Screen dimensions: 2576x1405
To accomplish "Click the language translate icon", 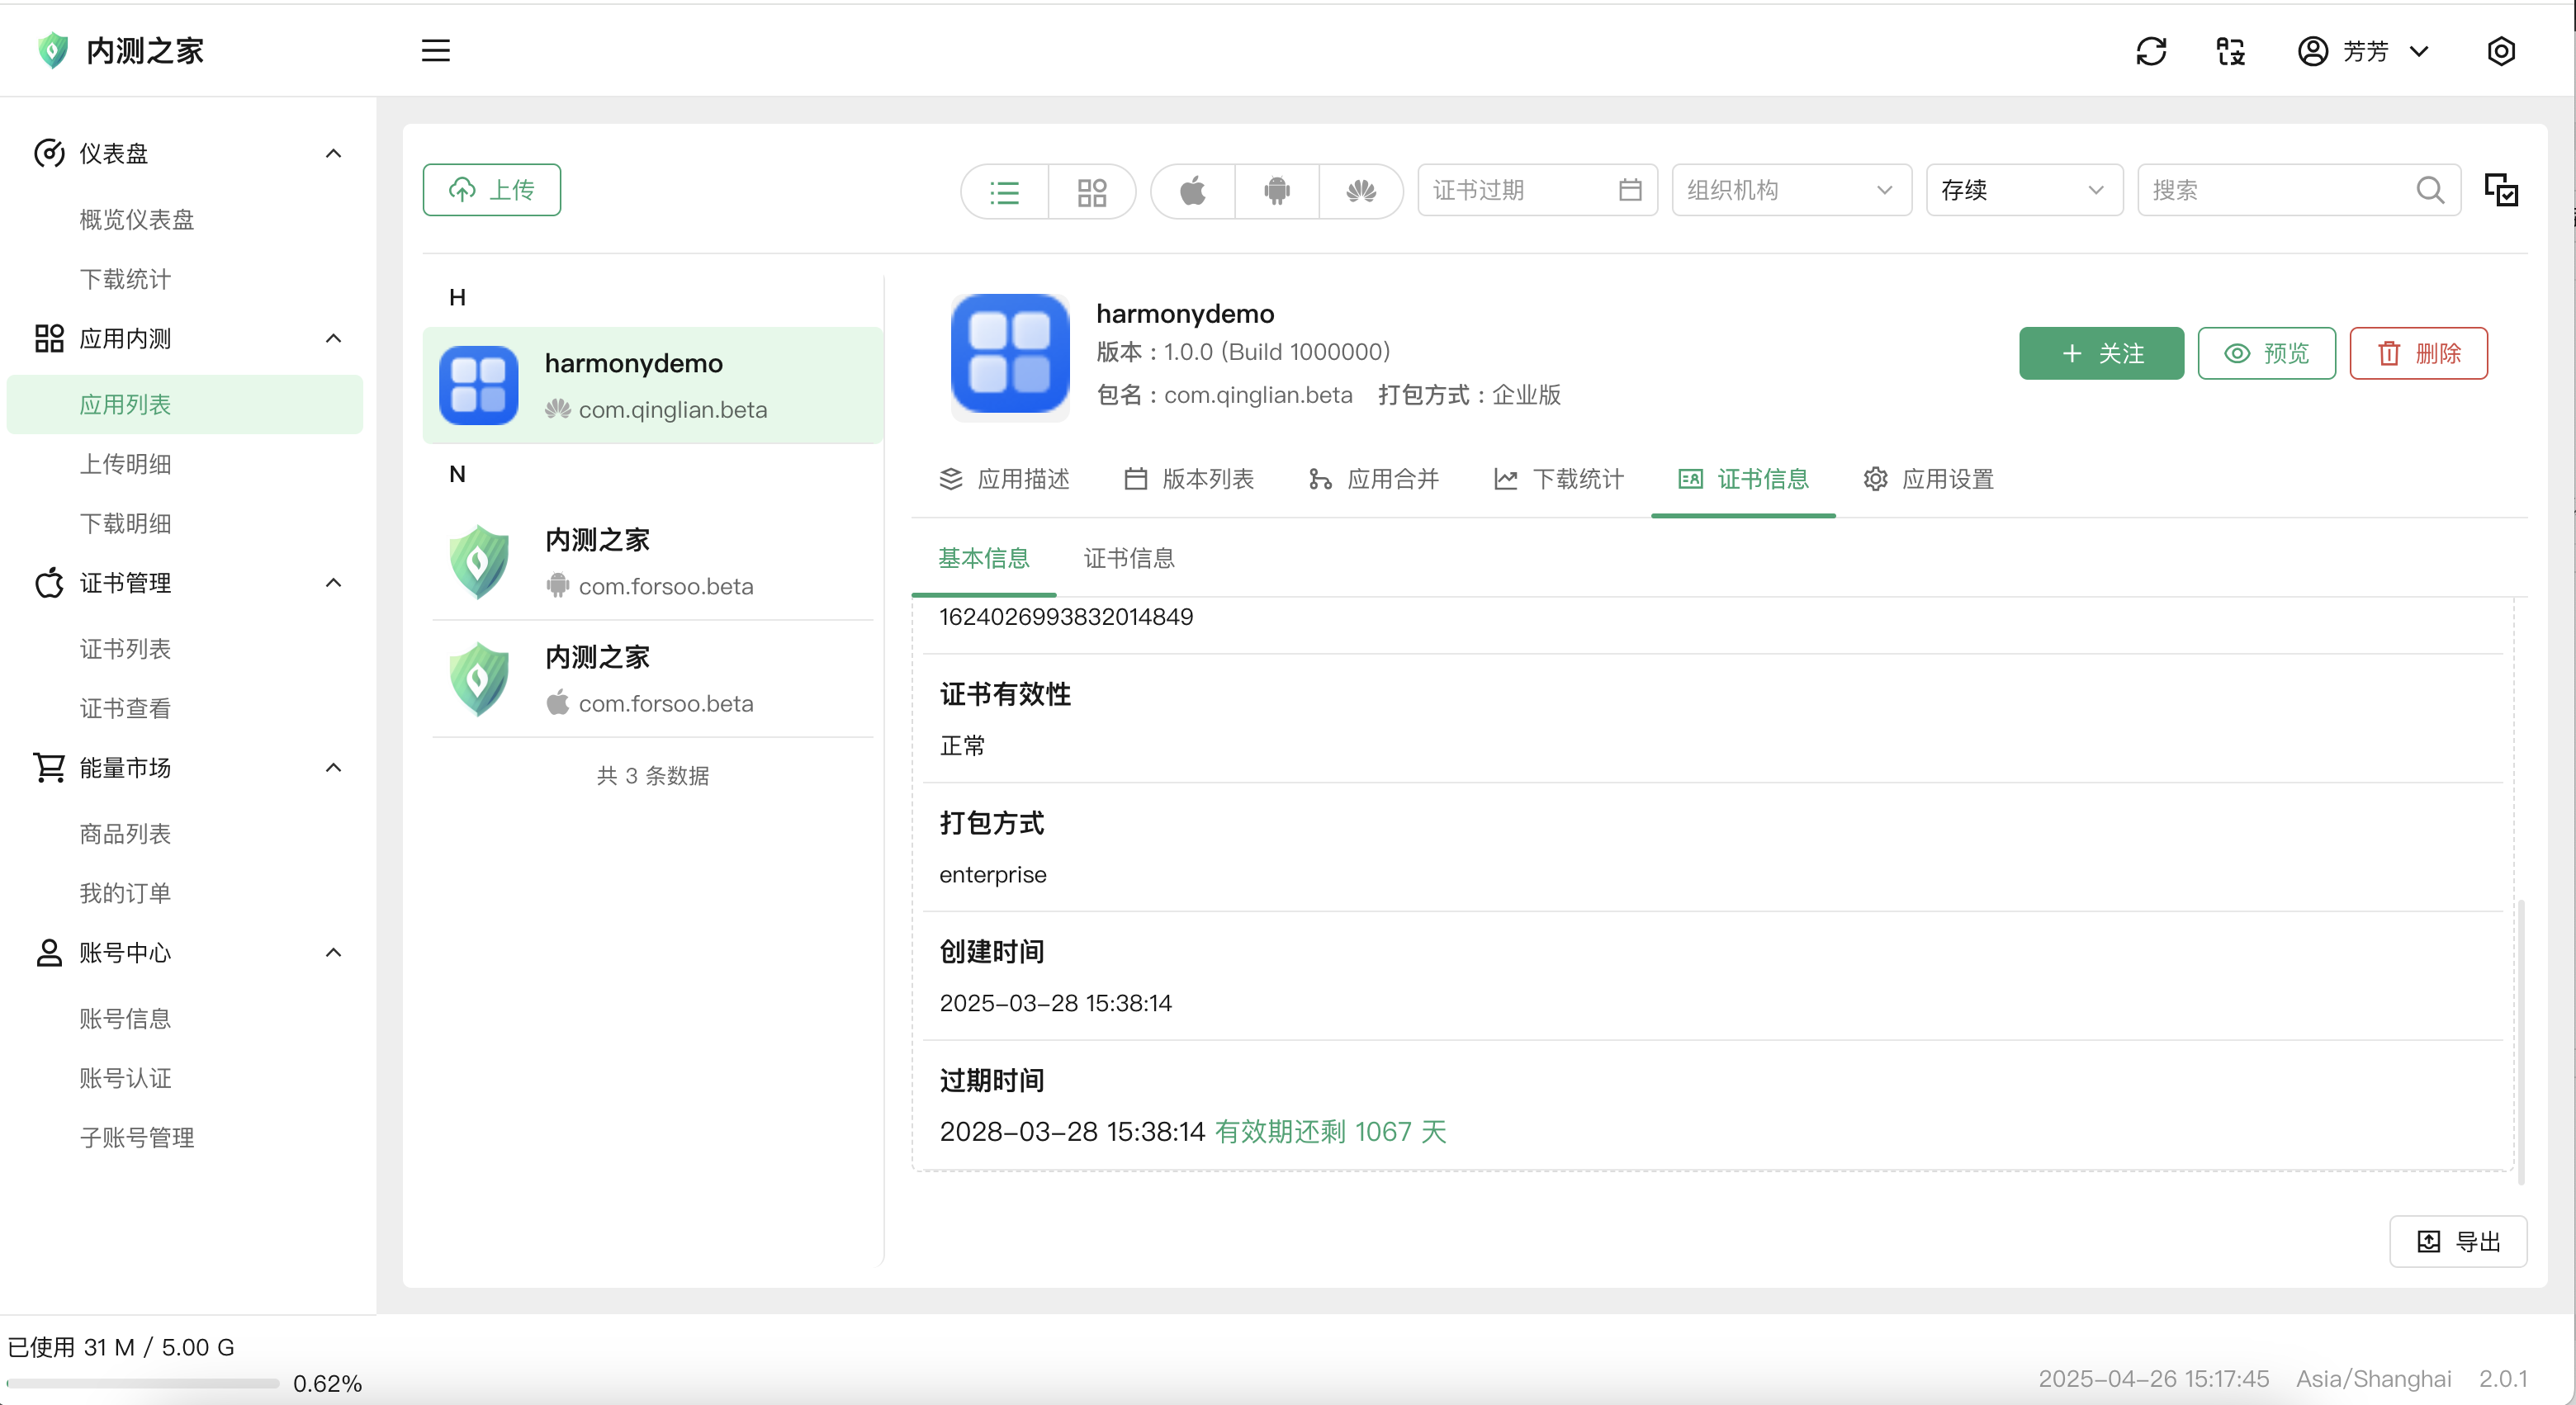I will point(2230,51).
